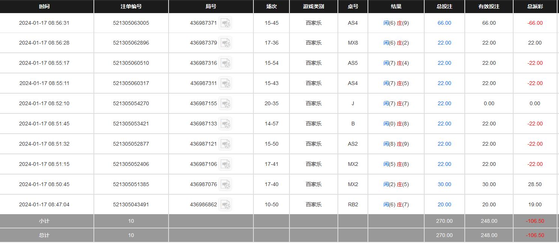Open replay icon for round 436987076

point(225,185)
